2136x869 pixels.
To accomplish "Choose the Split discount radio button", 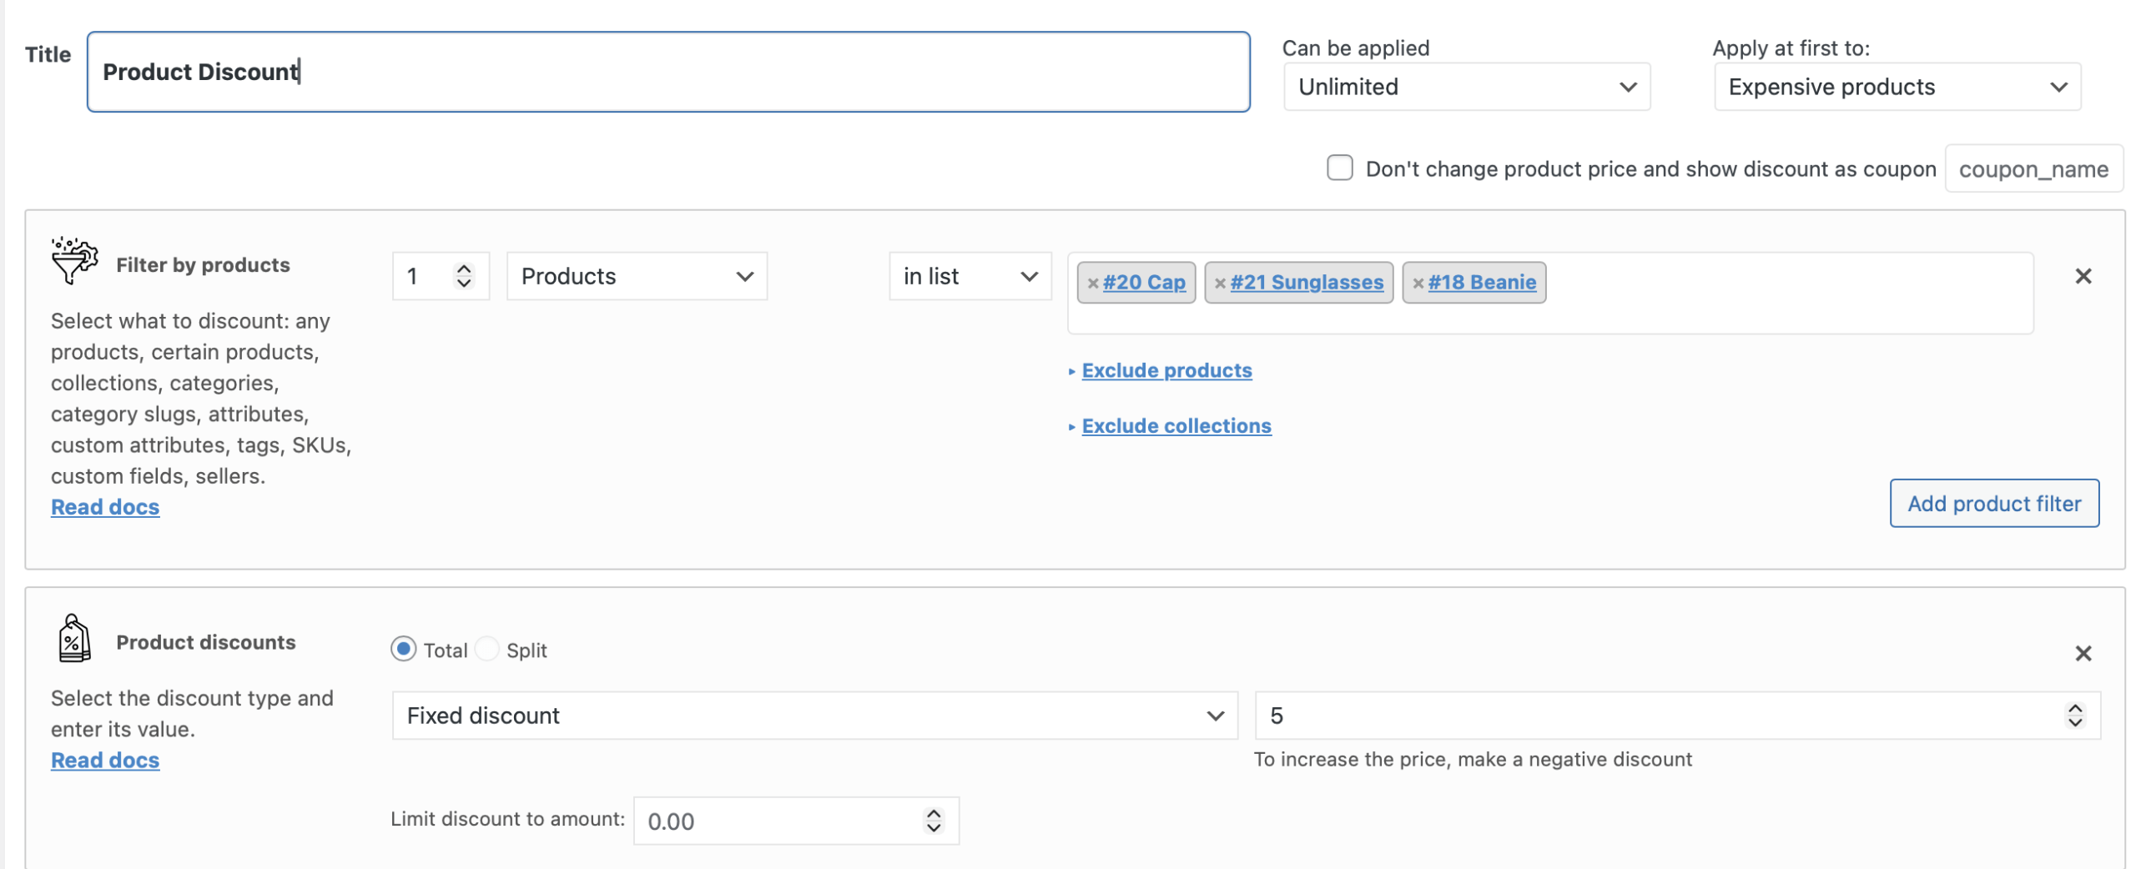I will [487, 649].
